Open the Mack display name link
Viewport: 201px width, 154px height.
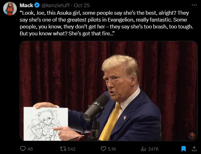(27, 5)
